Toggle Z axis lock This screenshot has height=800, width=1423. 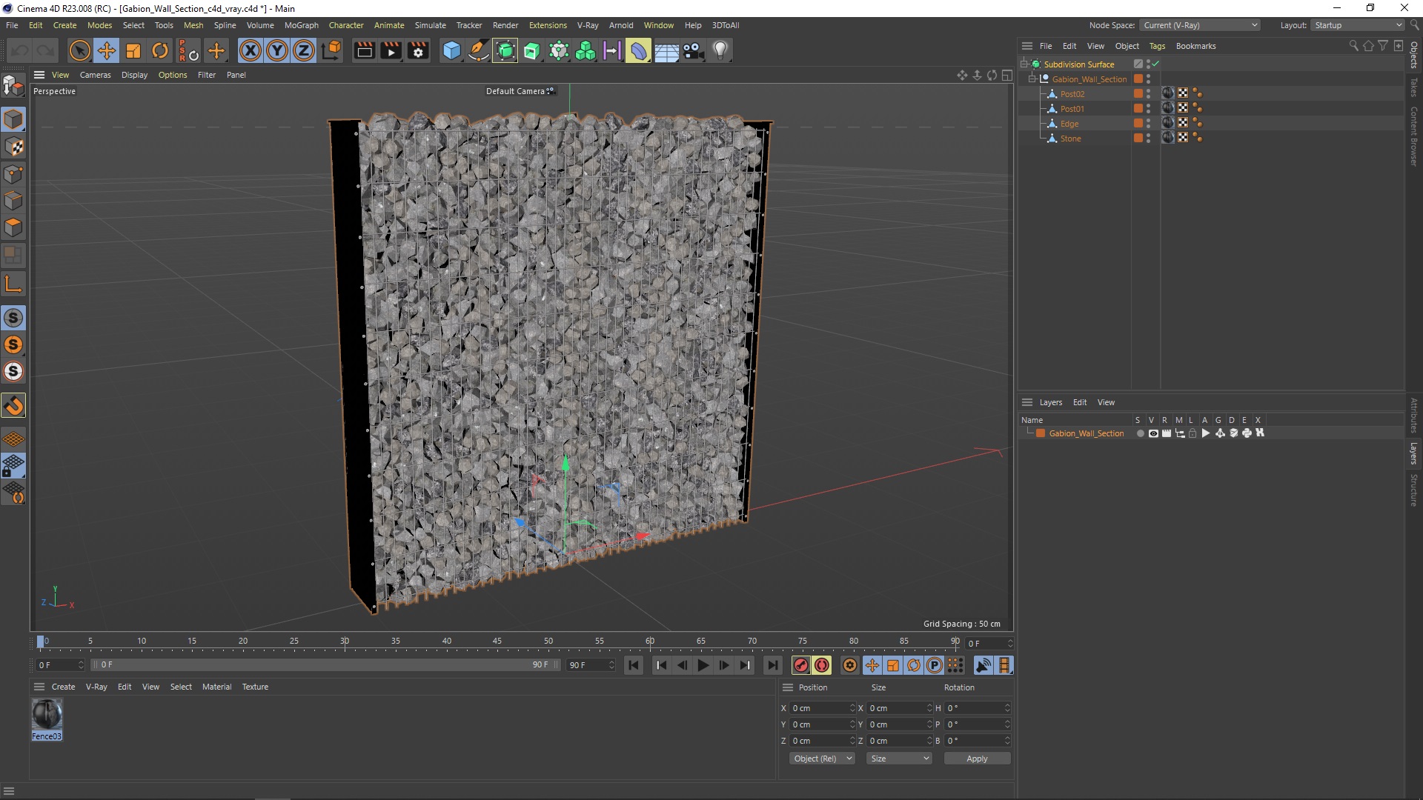coord(304,50)
